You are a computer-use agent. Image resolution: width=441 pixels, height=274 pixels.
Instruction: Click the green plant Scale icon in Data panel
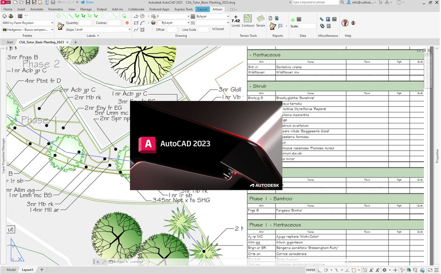(x=293, y=19)
